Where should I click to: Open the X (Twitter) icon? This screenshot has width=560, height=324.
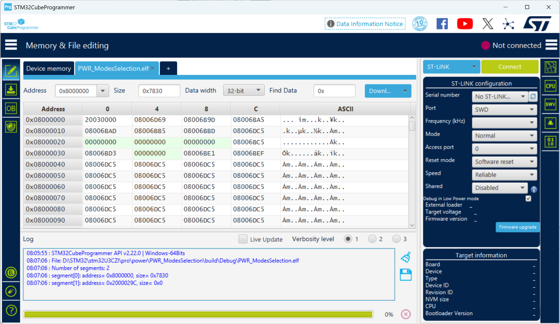click(x=488, y=24)
